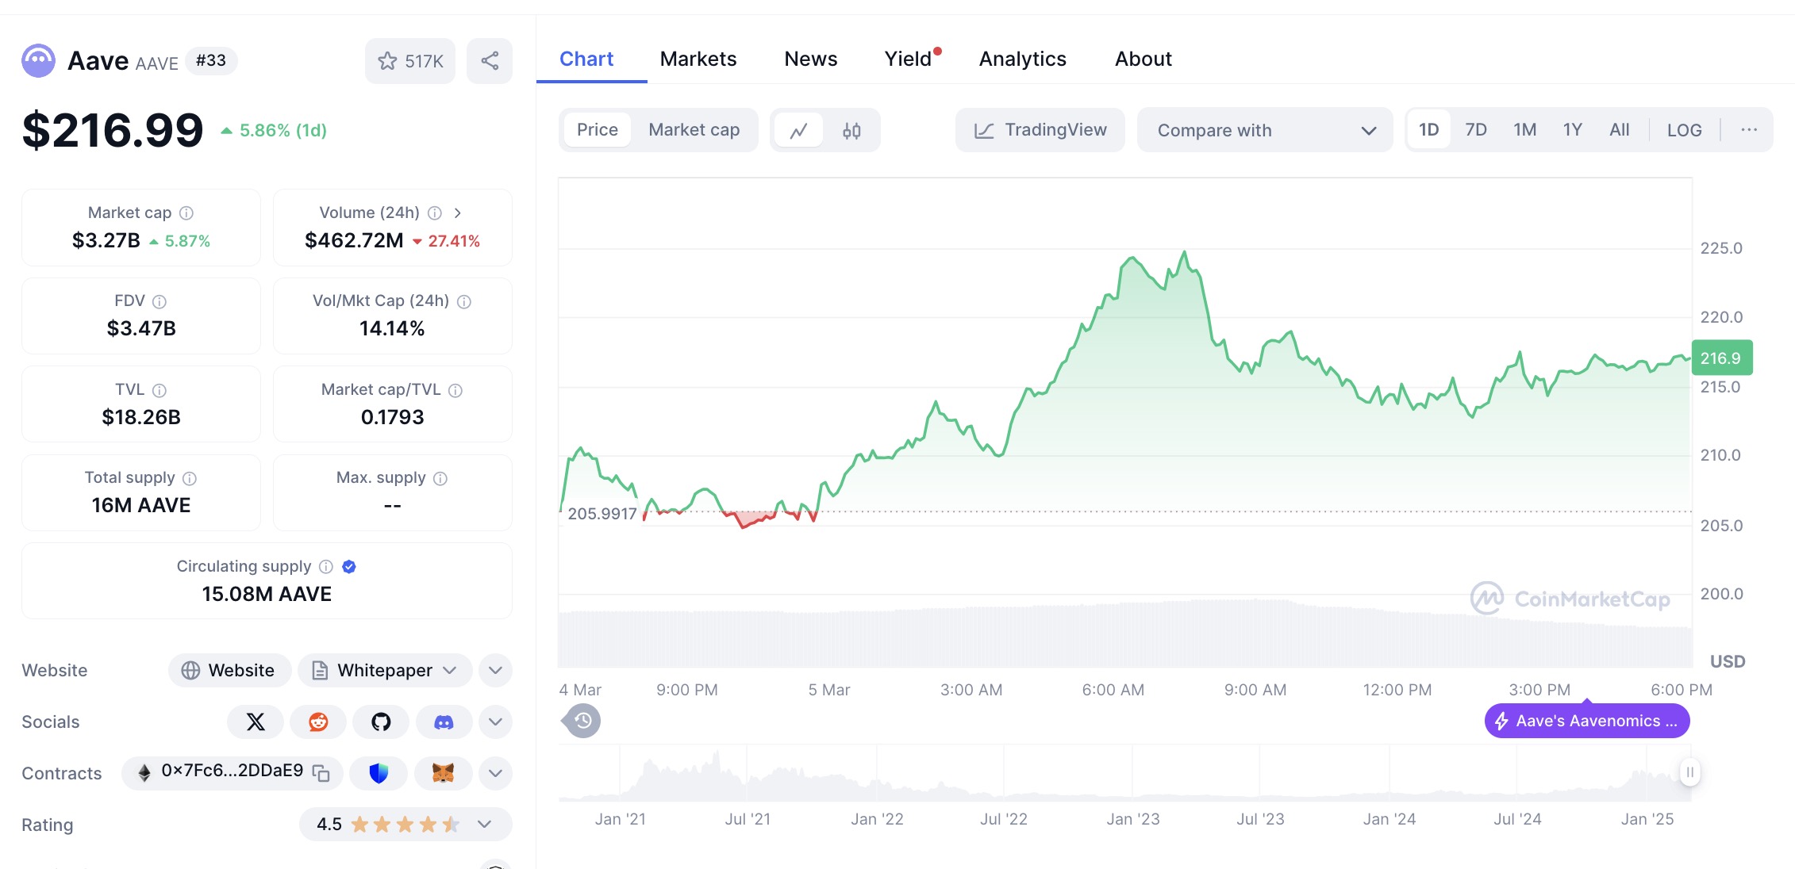The height and width of the screenshot is (869, 1795).
Task: Click the chart history clock icon
Action: (x=582, y=721)
